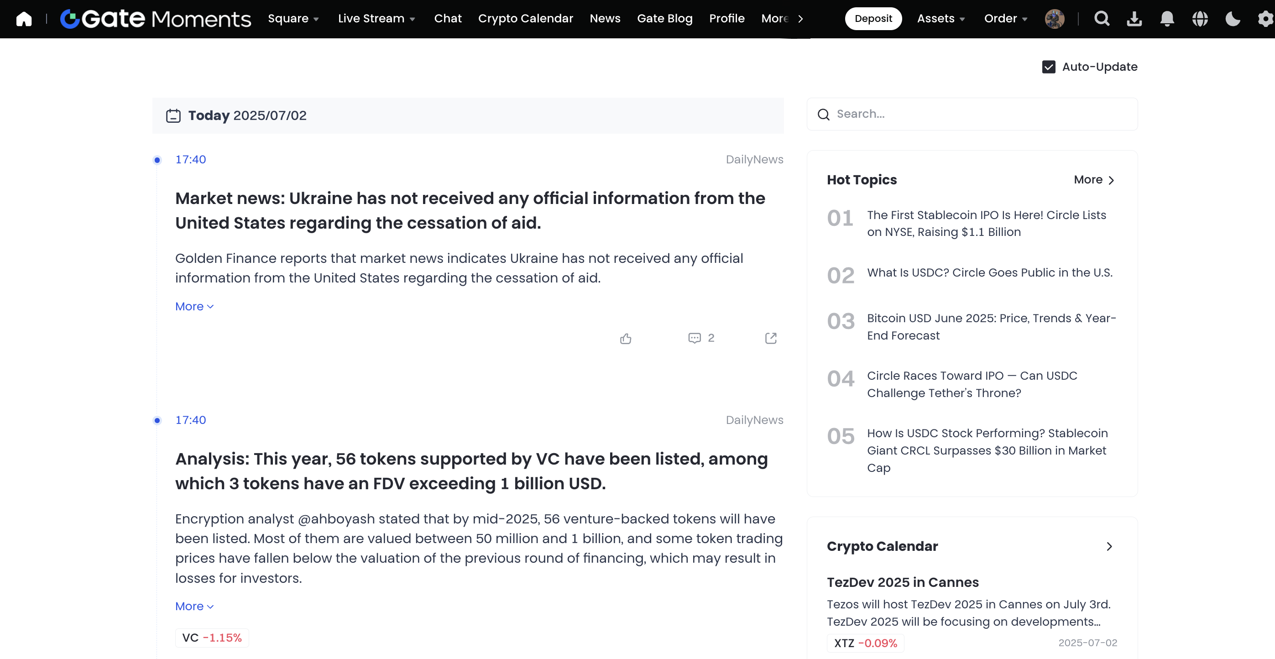Open hot topic 'What Is USDC?' link
1275x659 pixels.
(x=989, y=273)
